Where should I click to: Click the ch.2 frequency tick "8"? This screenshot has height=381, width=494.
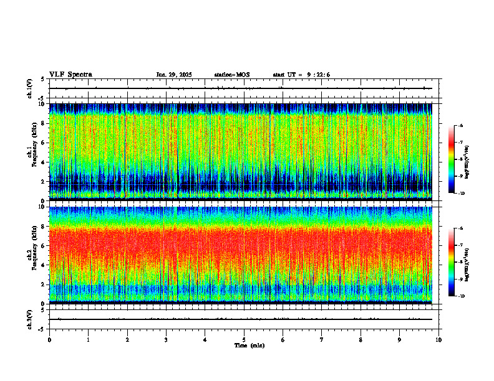coord(43,227)
